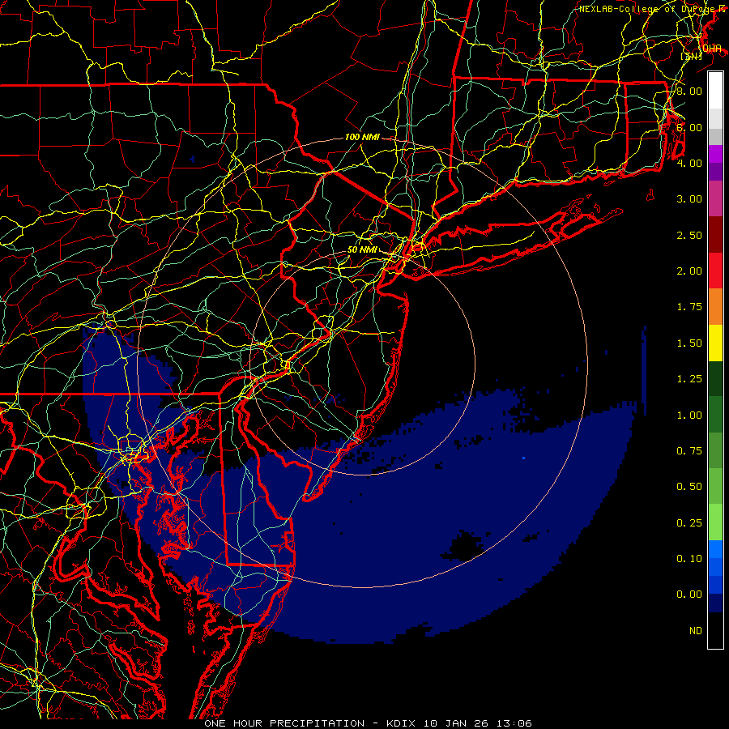Select the '2.00' legend value
This screenshot has height=729, width=729.
pyautogui.click(x=689, y=271)
